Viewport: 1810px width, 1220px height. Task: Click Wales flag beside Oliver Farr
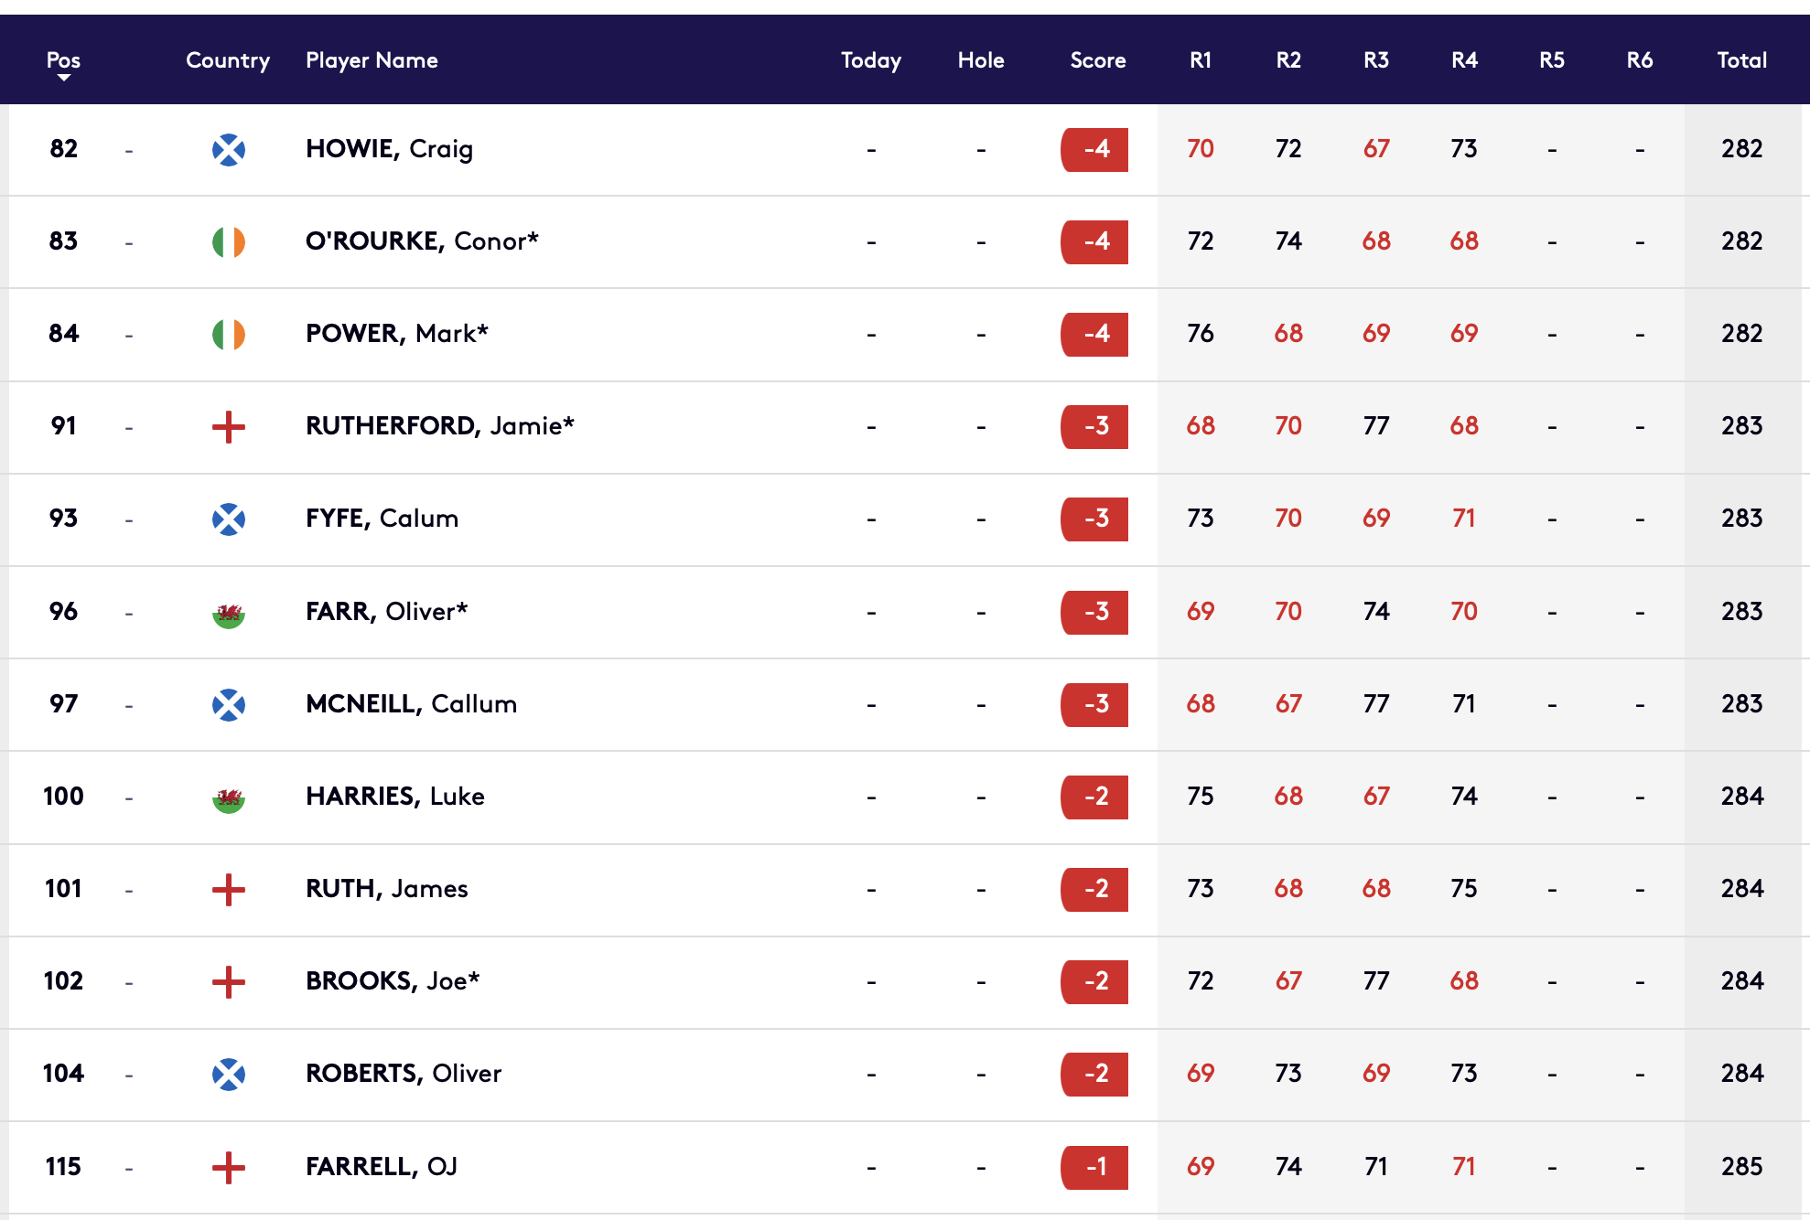228,612
